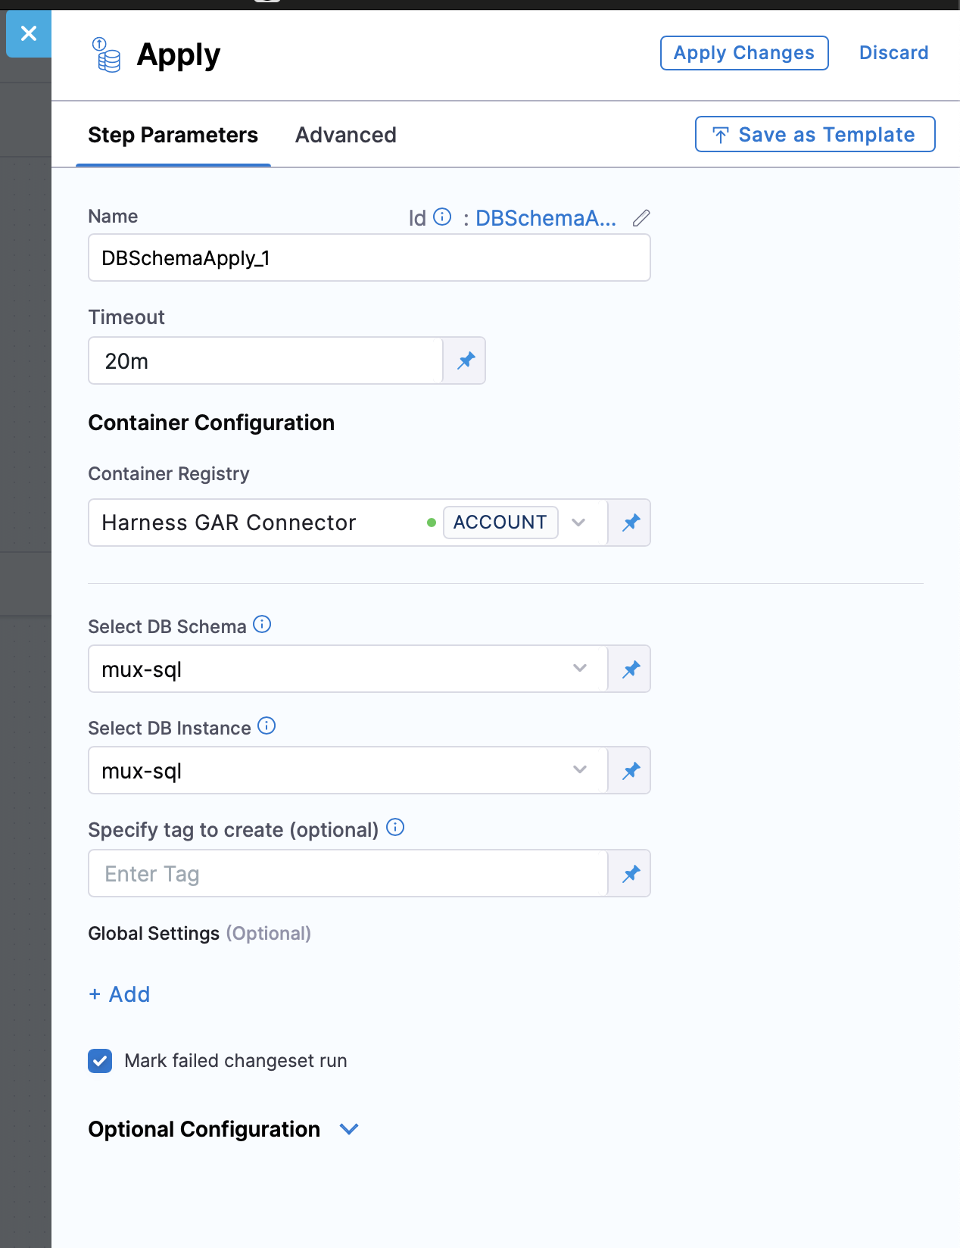The image size is (960, 1248).
Task: Open the Select DB Schema dropdown
Action: coord(579,669)
